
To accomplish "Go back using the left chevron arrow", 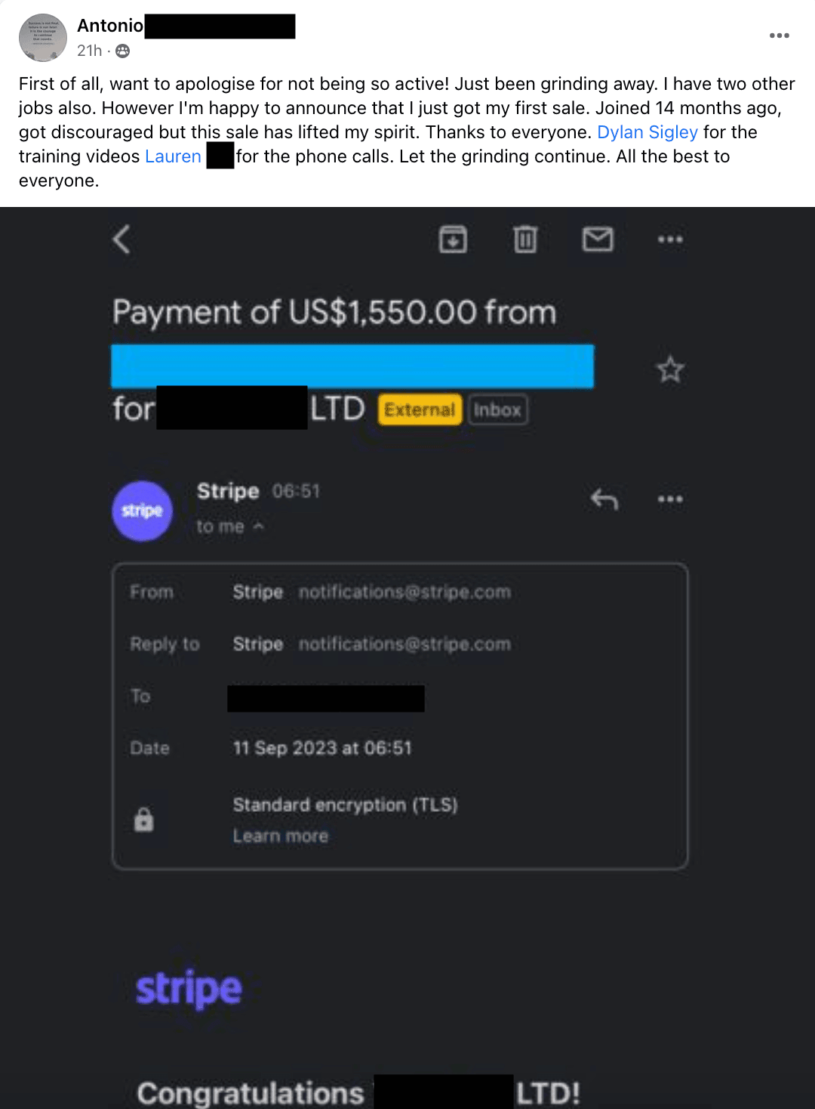I will (x=121, y=240).
